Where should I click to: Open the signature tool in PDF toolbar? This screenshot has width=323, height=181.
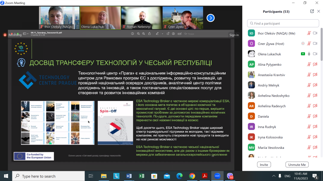coord(180,34)
